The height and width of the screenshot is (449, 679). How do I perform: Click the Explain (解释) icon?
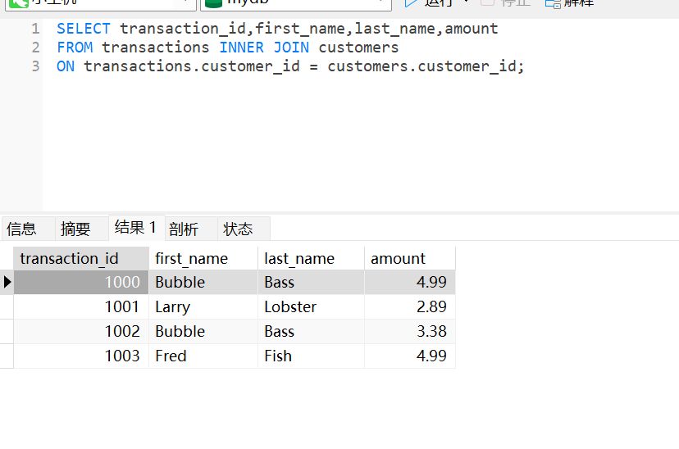pos(553,2)
